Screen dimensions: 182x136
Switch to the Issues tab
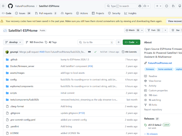click(23, 13)
